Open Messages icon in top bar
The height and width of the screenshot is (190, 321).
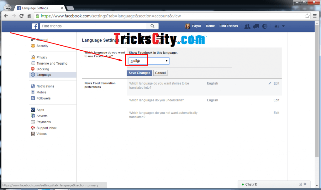click(256, 26)
